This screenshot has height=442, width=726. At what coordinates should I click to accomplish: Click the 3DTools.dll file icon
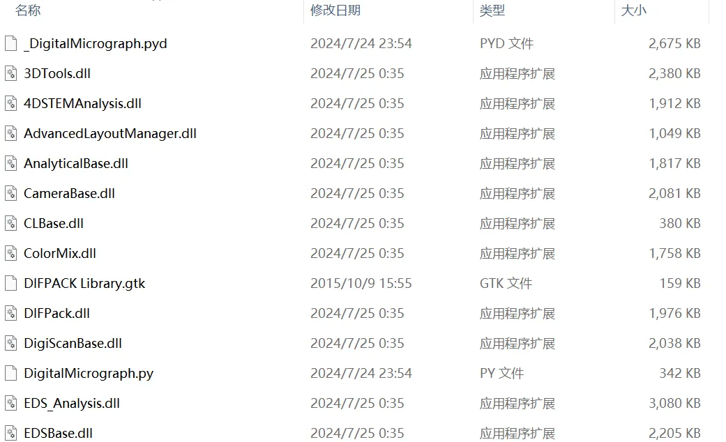pos(11,74)
